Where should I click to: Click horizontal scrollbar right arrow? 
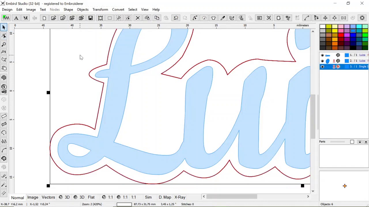pyautogui.click(x=308, y=197)
